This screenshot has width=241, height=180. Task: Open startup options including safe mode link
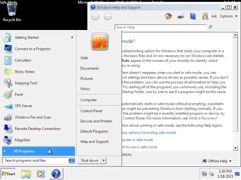(x=149, y=133)
